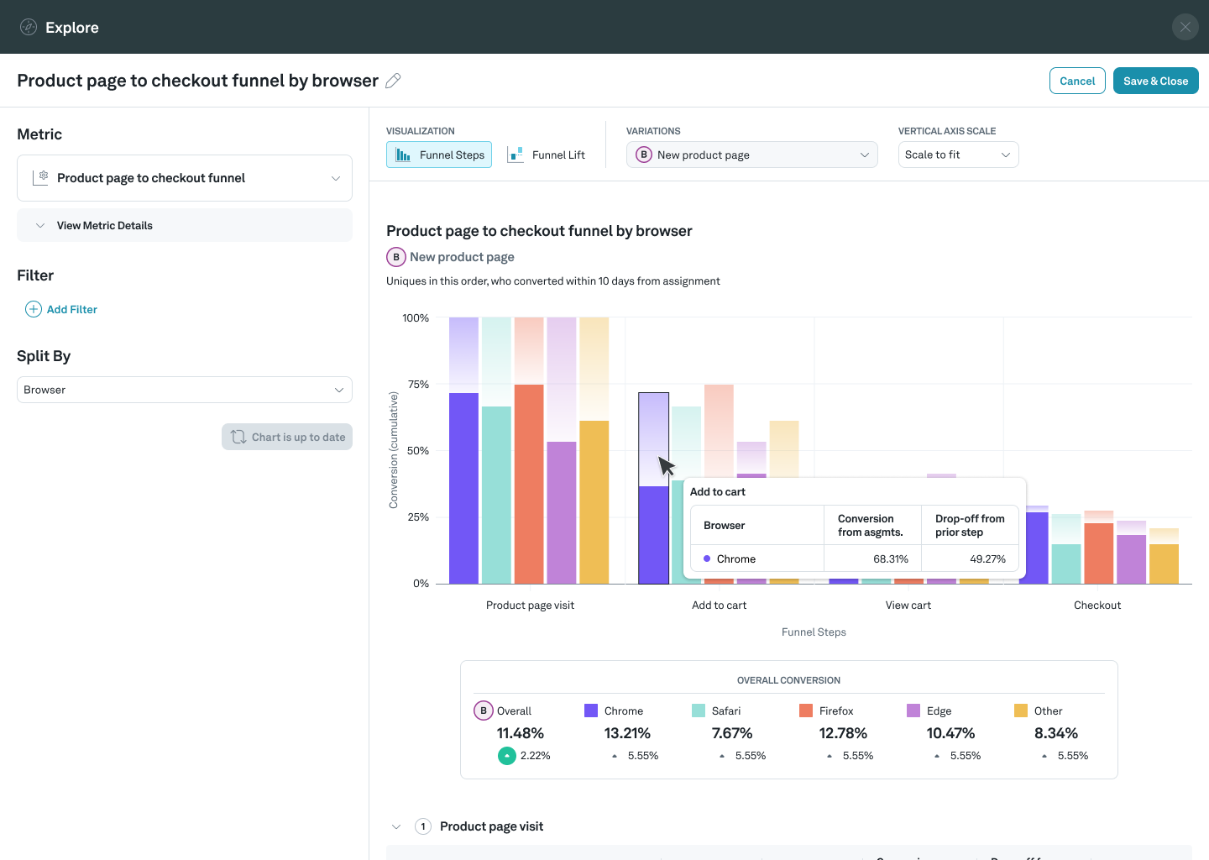The image size is (1209, 860).
Task: Click the Cancel button
Action: [1077, 81]
